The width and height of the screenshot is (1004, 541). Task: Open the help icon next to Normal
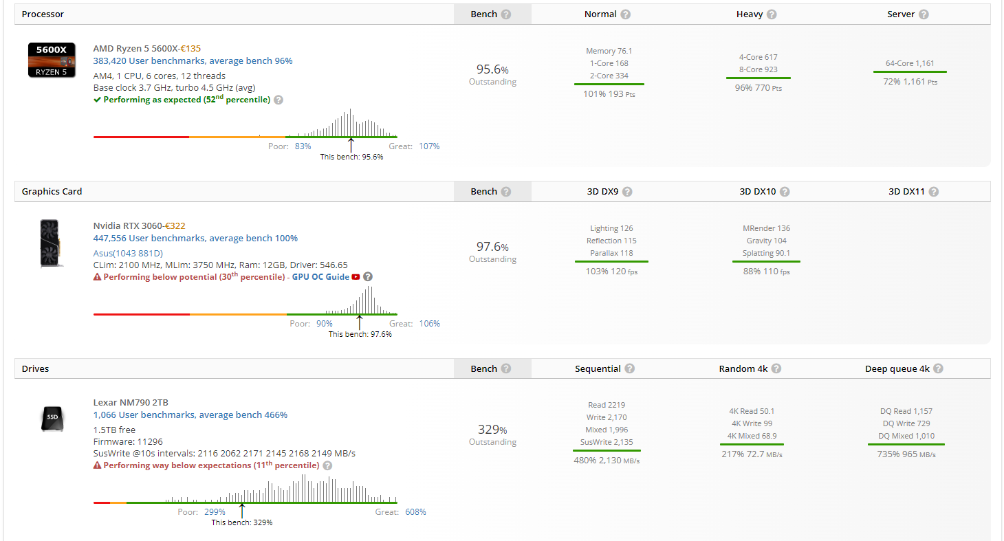625,14
